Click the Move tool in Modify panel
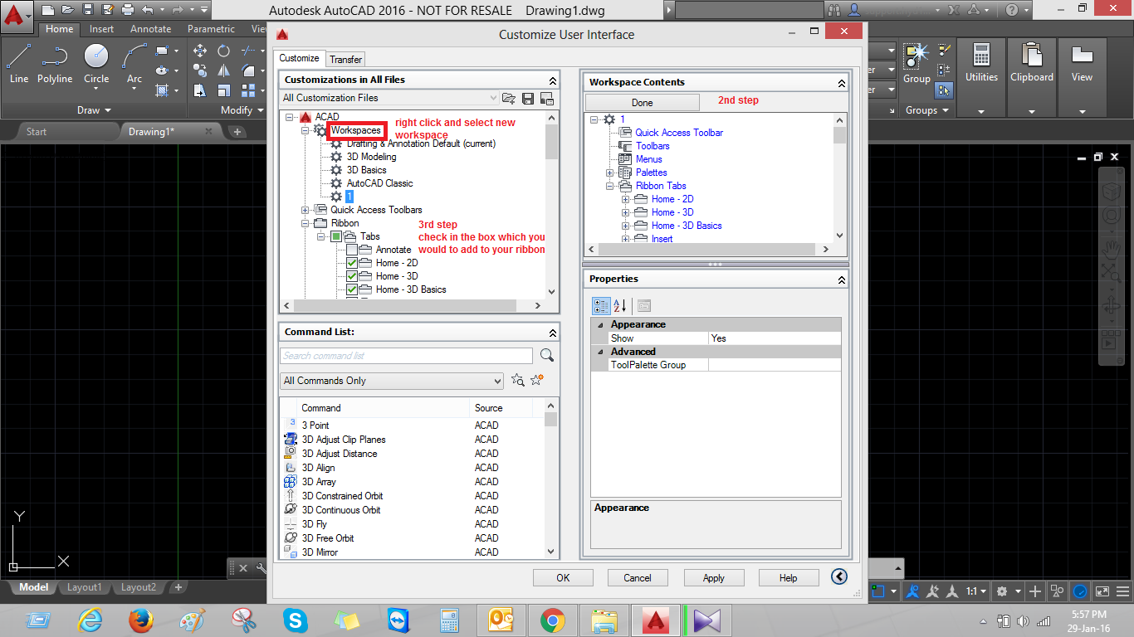 click(x=200, y=51)
